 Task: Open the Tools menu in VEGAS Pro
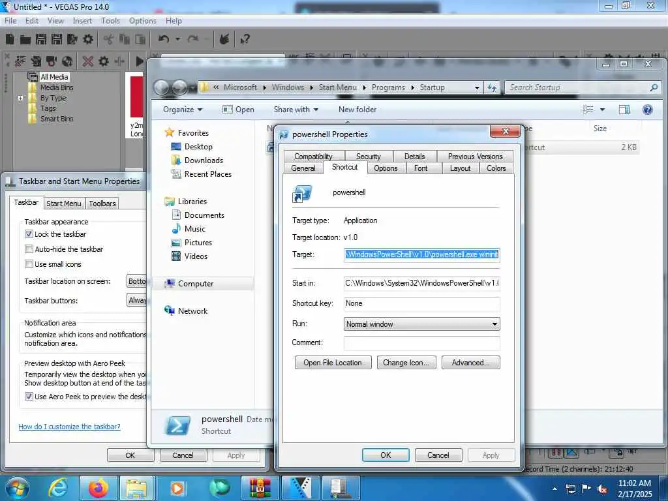110,20
